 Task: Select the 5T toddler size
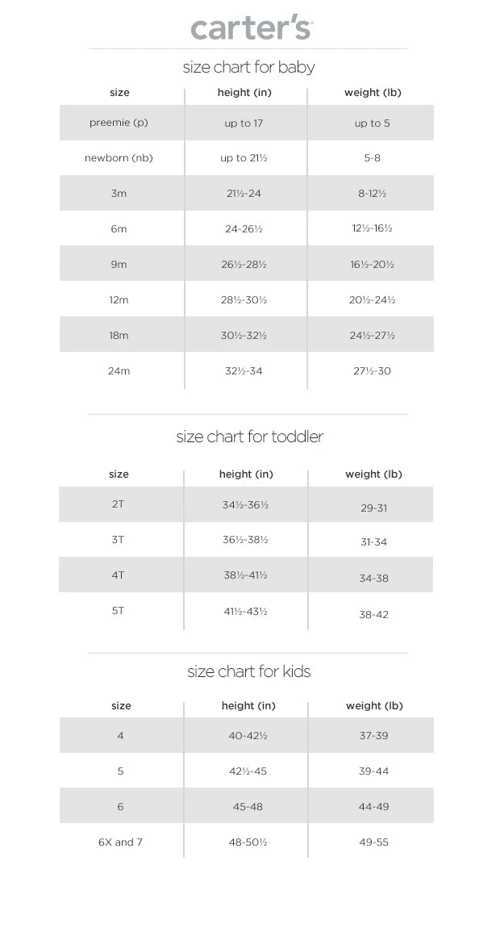click(118, 611)
